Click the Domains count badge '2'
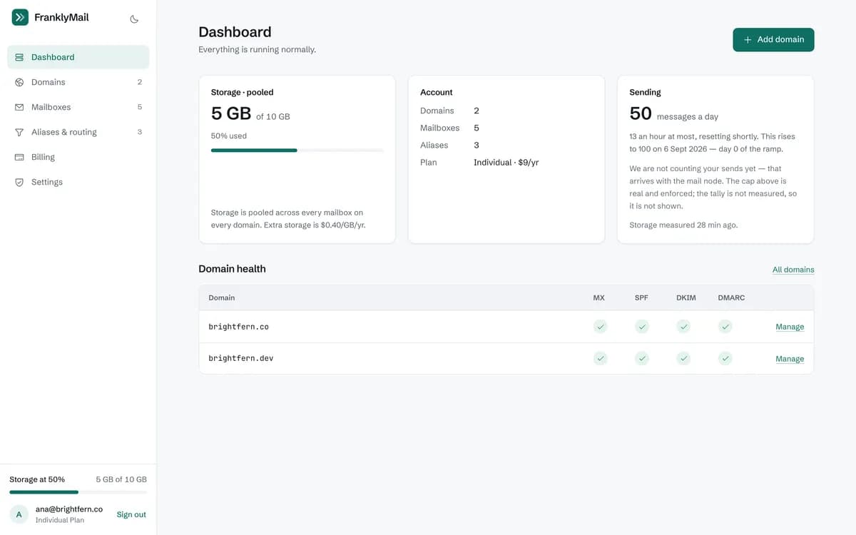856x535 pixels. (140, 82)
